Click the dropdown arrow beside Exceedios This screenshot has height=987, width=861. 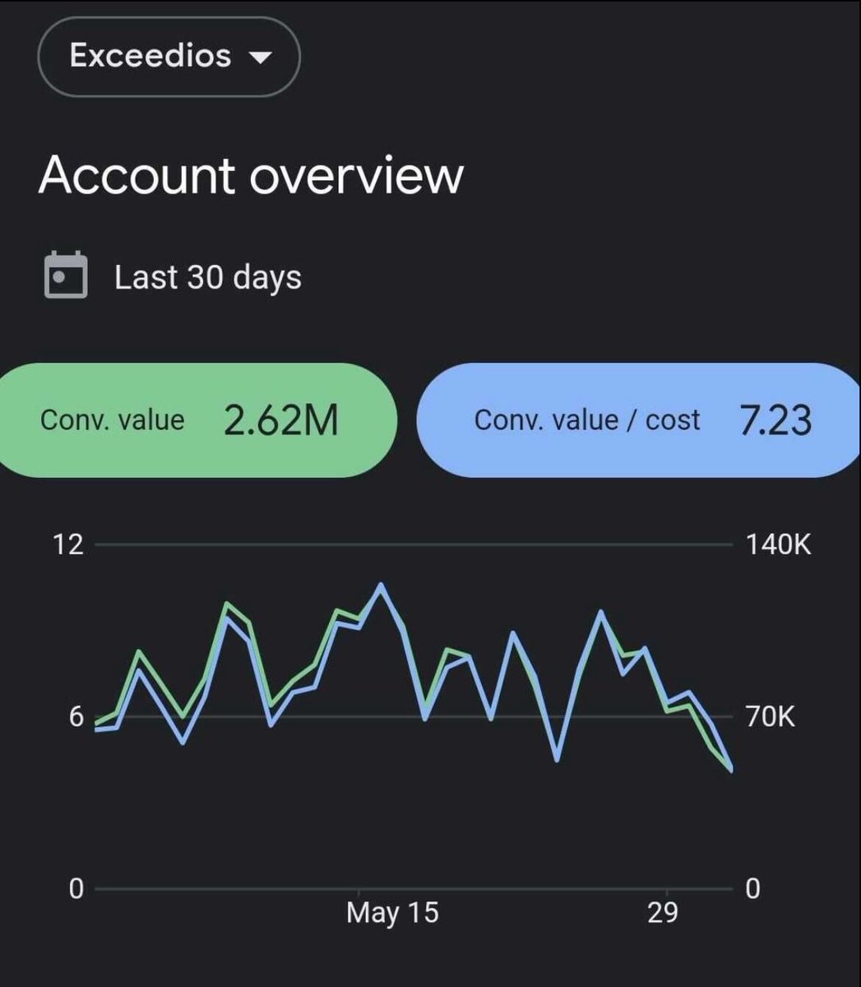pyautogui.click(x=260, y=58)
